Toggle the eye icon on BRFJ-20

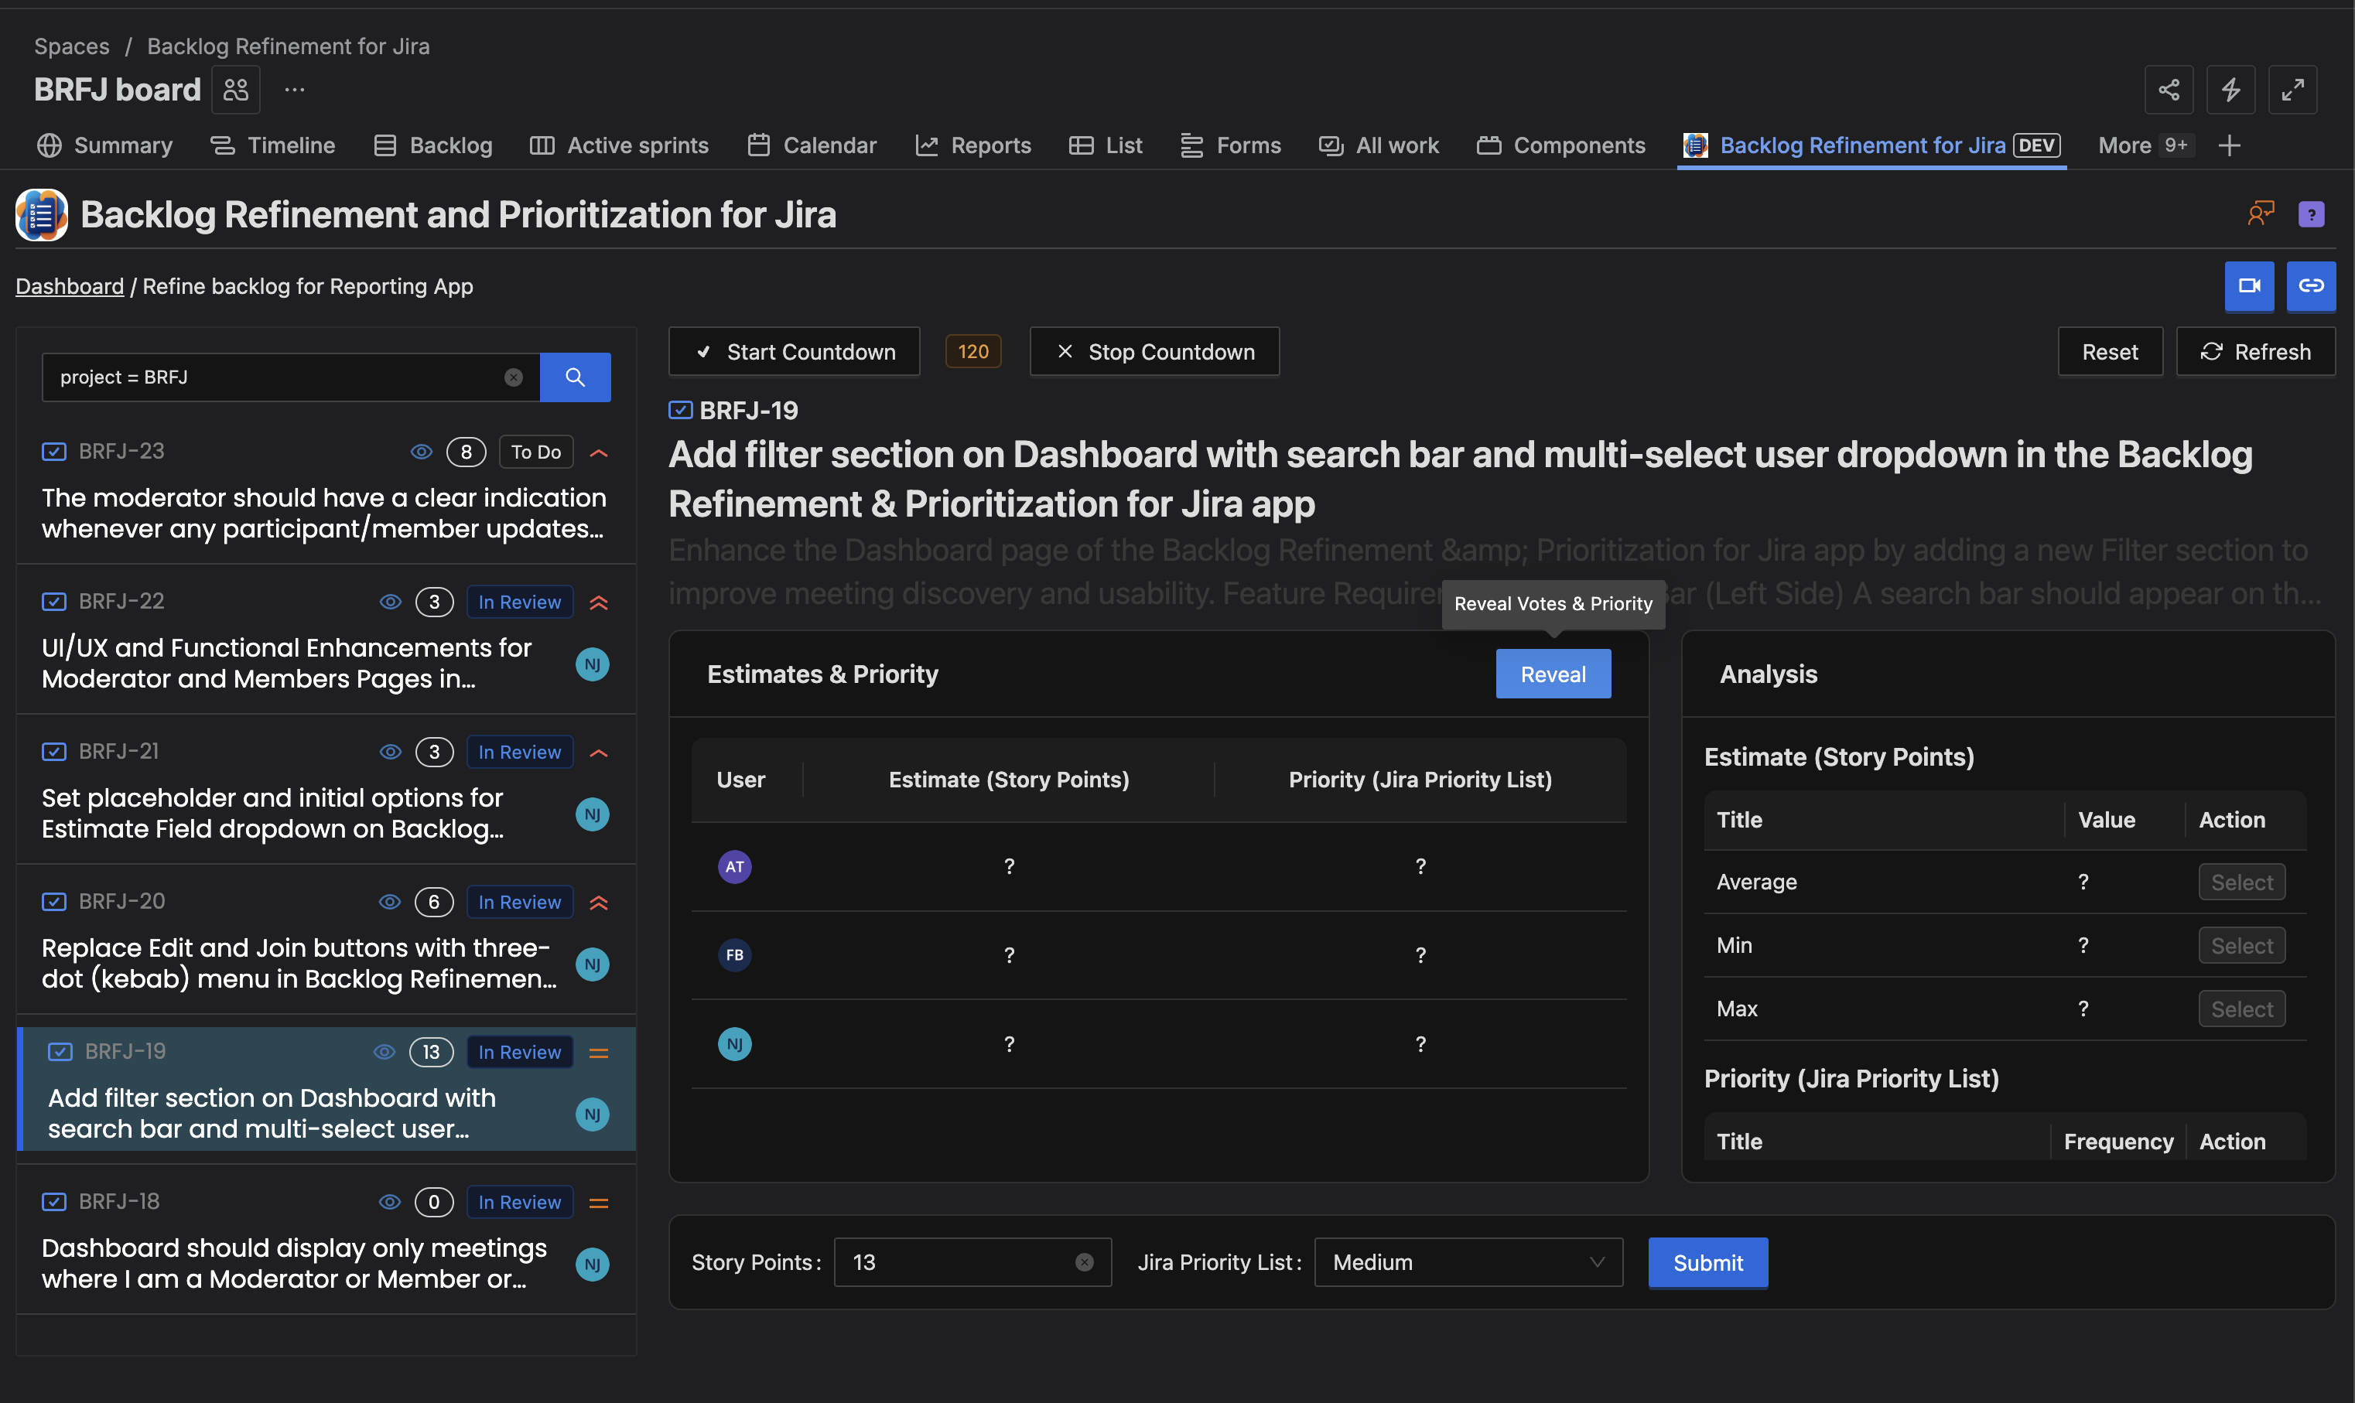(x=389, y=902)
